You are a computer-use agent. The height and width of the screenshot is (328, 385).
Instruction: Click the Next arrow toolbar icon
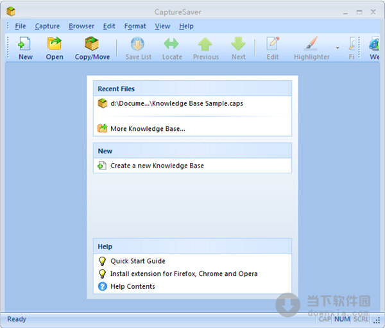(238, 44)
